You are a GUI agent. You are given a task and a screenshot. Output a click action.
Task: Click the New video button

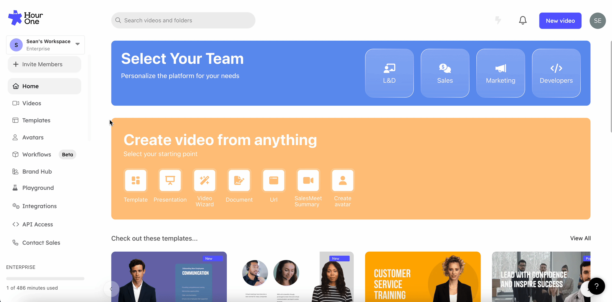point(560,20)
